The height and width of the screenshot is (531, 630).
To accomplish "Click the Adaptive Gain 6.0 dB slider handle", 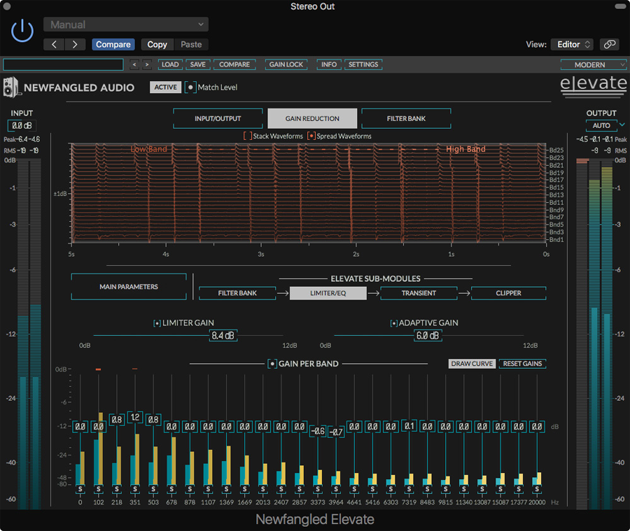I will pos(428,335).
